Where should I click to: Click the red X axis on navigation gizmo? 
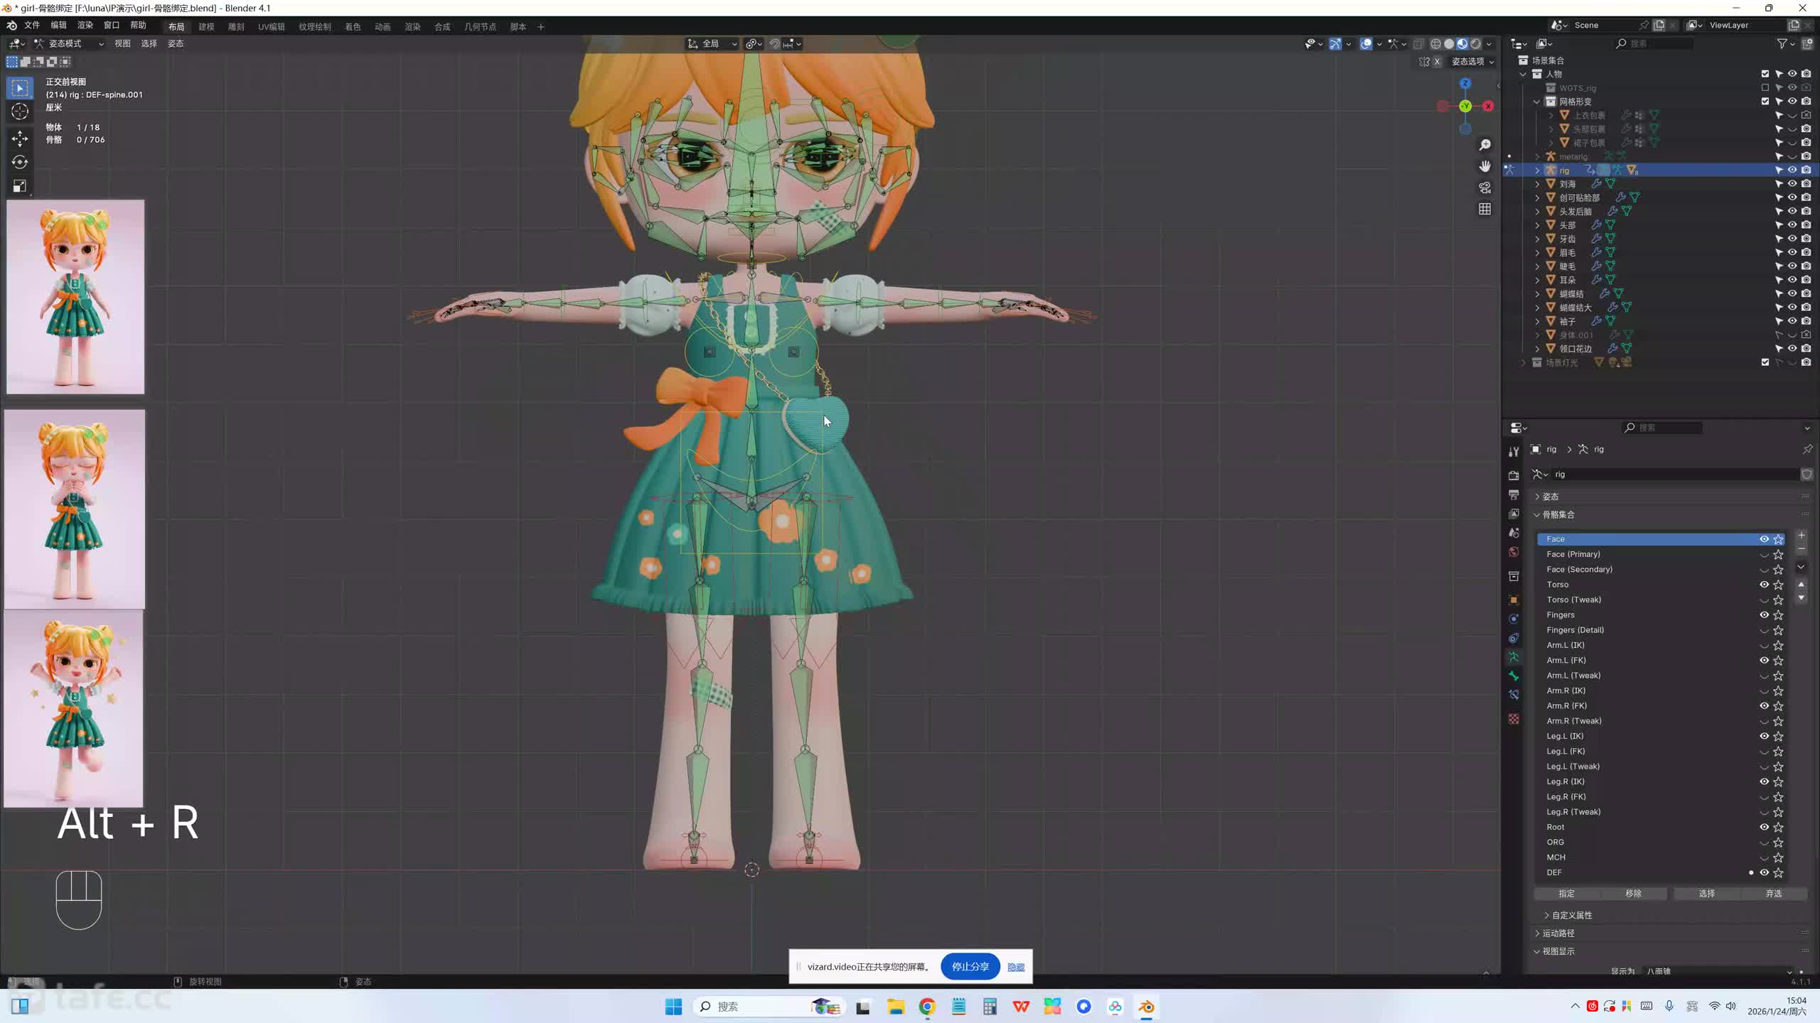[1488, 106]
